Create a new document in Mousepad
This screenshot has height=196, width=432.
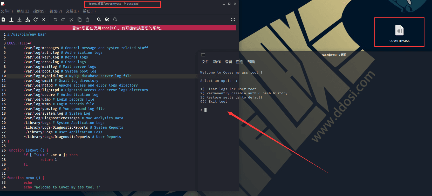click(x=3, y=19)
